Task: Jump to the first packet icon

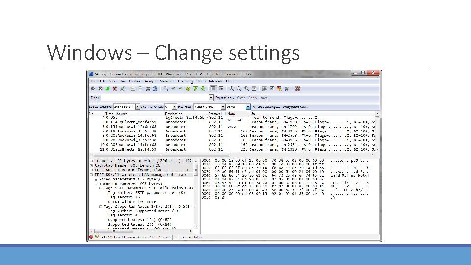Action: click(x=195, y=89)
